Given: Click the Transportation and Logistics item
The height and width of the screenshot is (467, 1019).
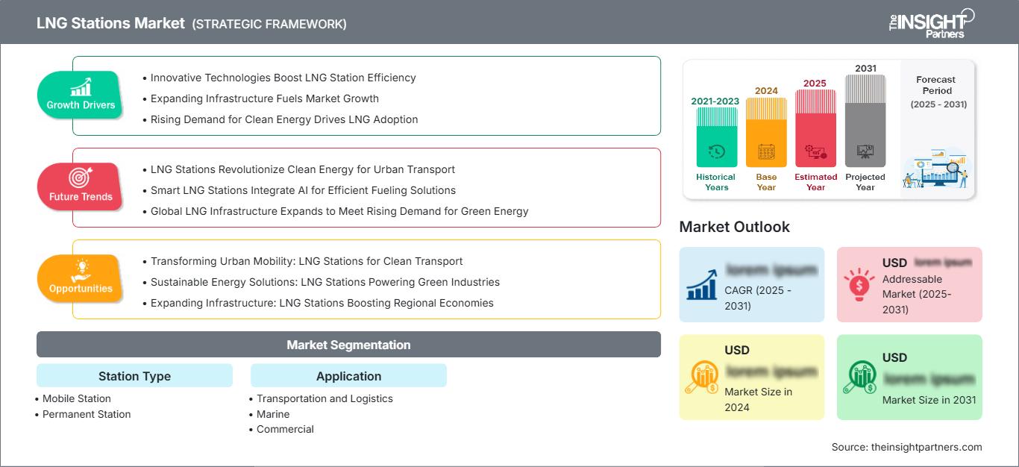Looking at the screenshot, I should [324, 398].
